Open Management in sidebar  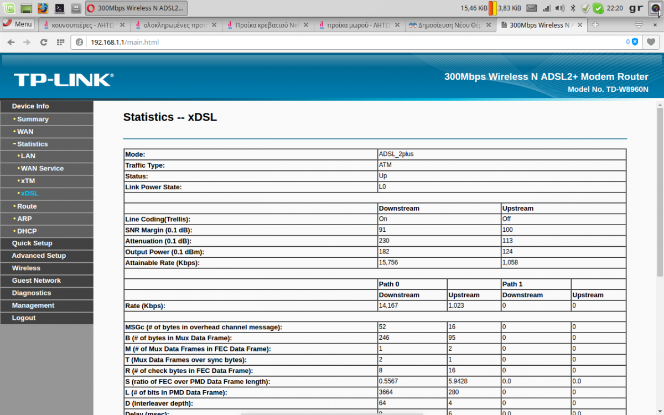(x=46, y=305)
